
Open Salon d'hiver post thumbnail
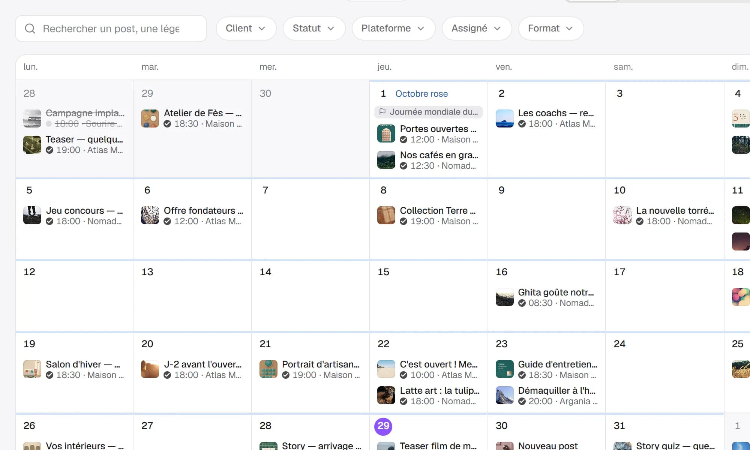coord(32,369)
